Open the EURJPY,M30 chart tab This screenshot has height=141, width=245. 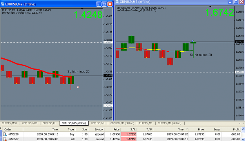[x=9, y=123]
